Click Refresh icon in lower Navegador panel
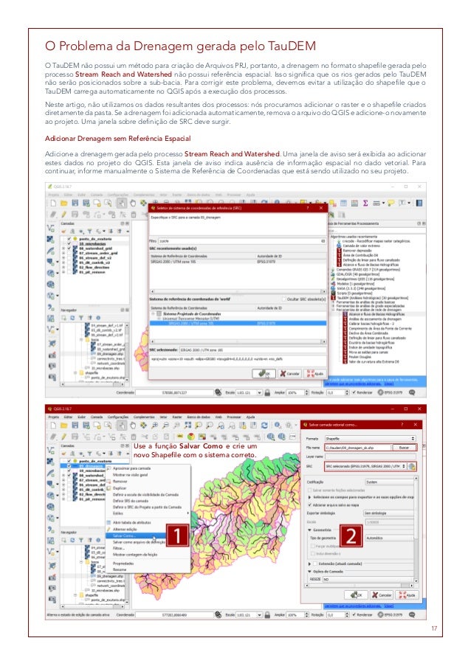 click(72, 541)
